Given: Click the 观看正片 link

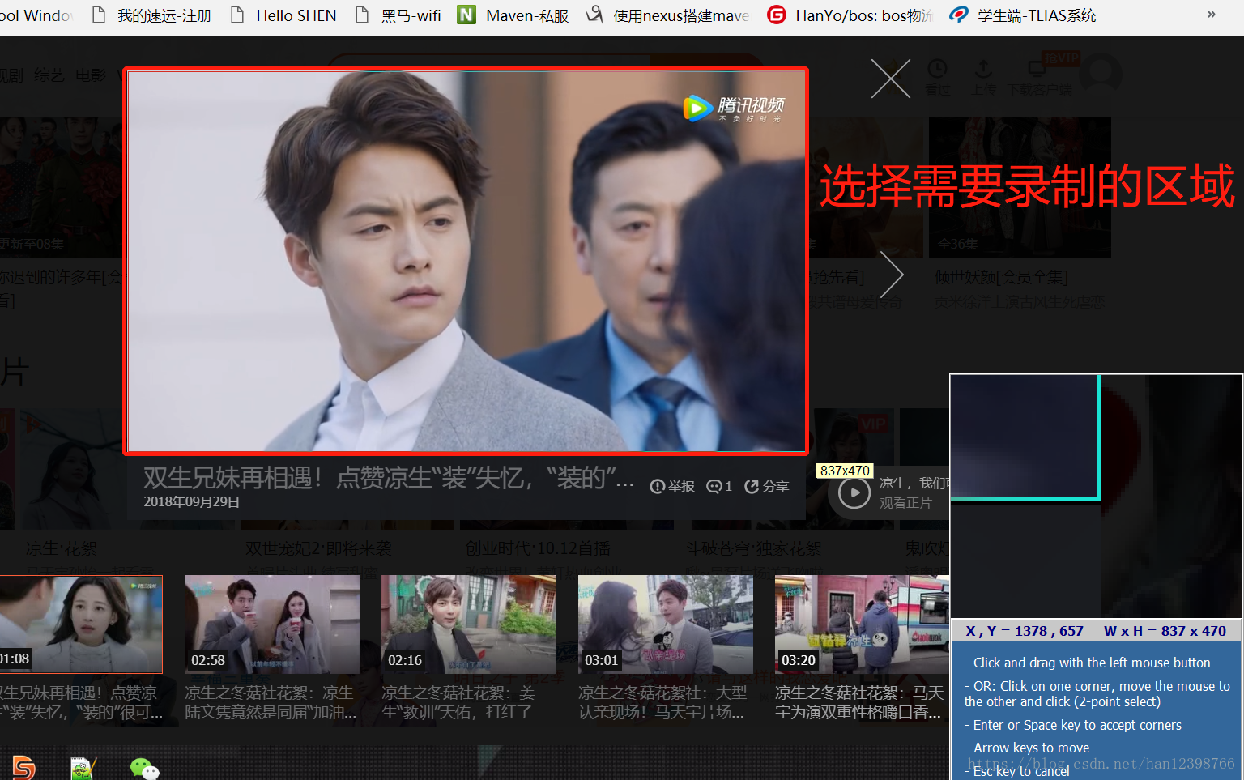Looking at the screenshot, I should tap(905, 503).
